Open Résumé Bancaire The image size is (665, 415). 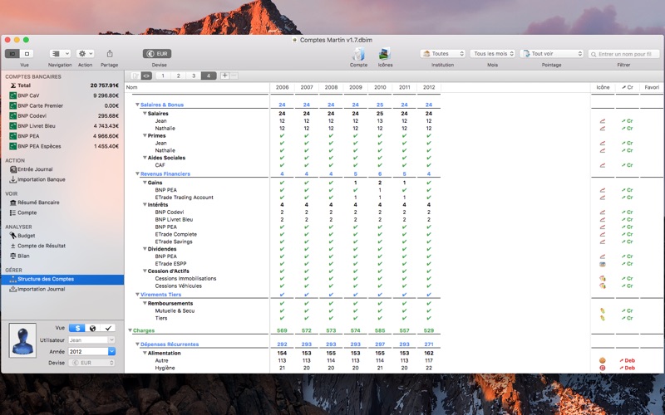[34, 203]
